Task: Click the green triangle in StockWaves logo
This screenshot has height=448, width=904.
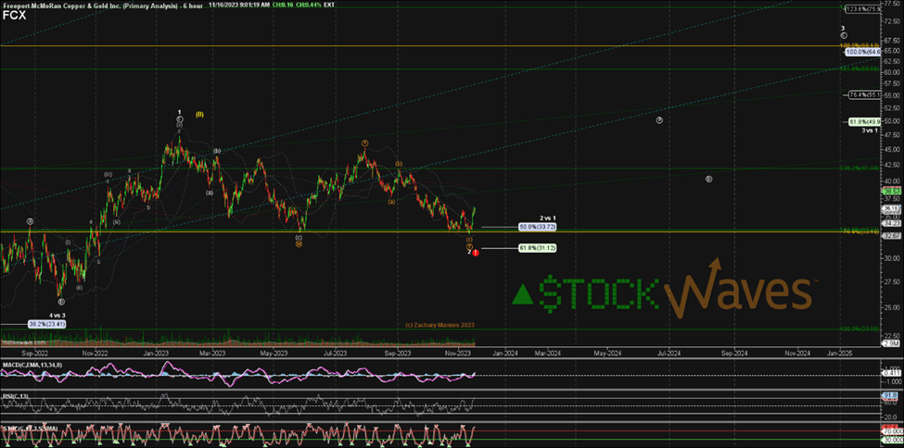Action: click(x=524, y=293)
